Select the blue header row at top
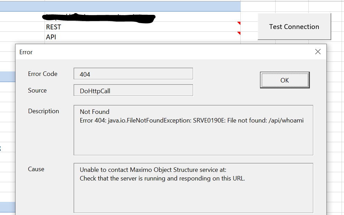The image size is (344, 215). (120, 6)
